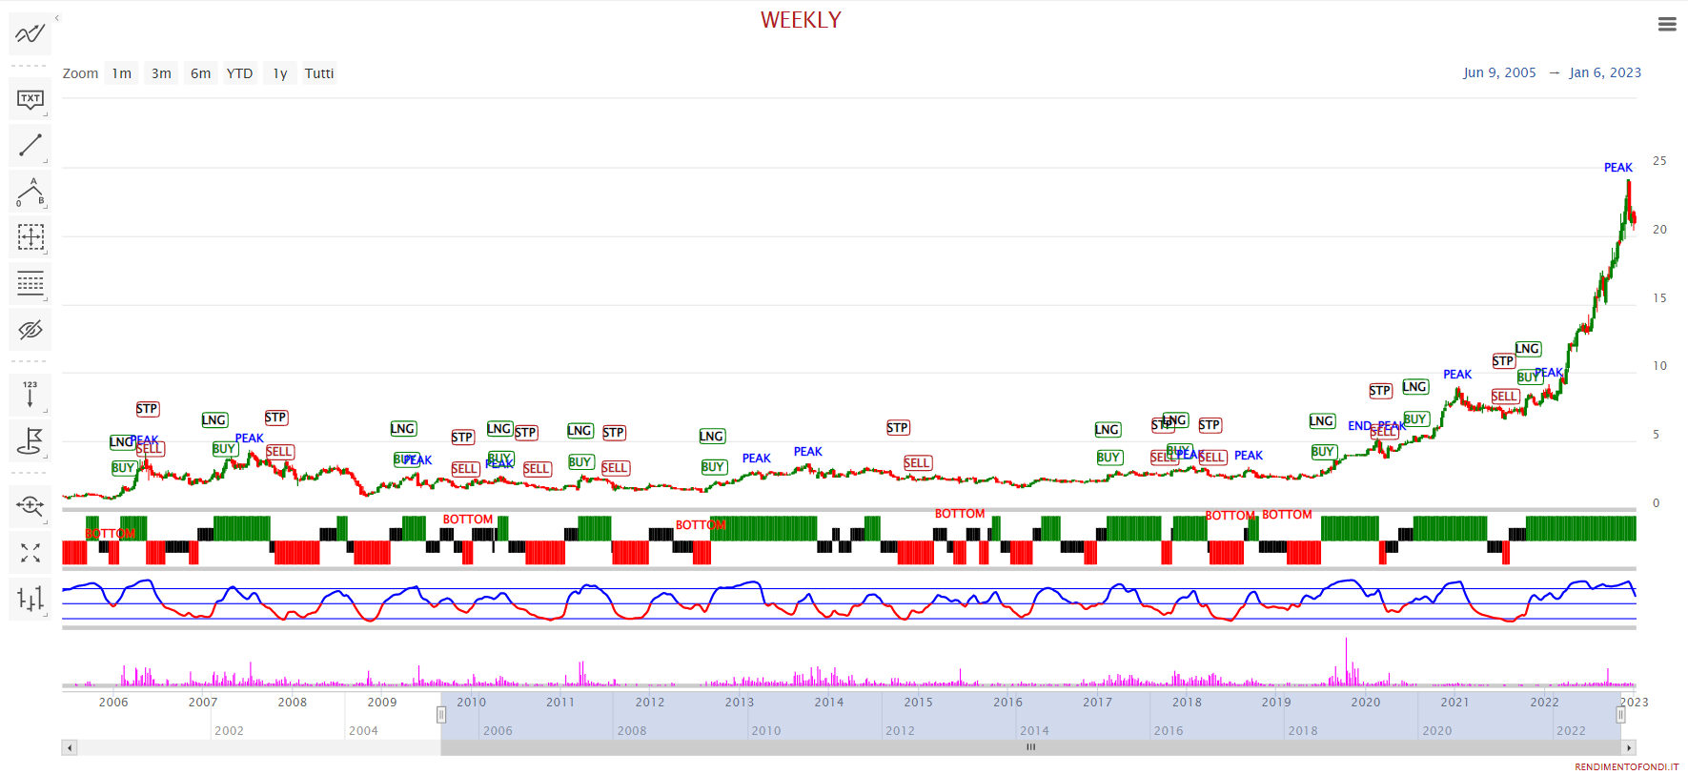Toggle full screen chart view
Image resolution: width=1688 pixels, height=775 pixels.
[30, 553]
